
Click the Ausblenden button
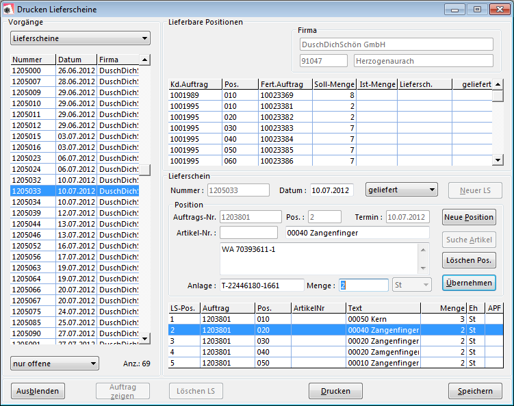click(x=38, y=391)
